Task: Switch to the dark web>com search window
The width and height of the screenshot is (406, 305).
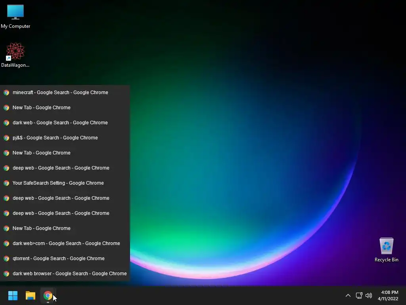Action: click(65, 243)
